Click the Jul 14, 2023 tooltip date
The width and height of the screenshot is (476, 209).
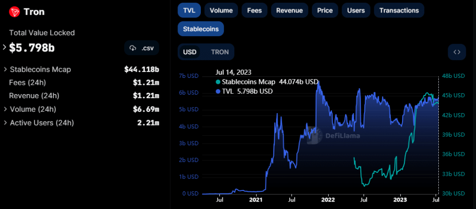click(x=233, y=72)
